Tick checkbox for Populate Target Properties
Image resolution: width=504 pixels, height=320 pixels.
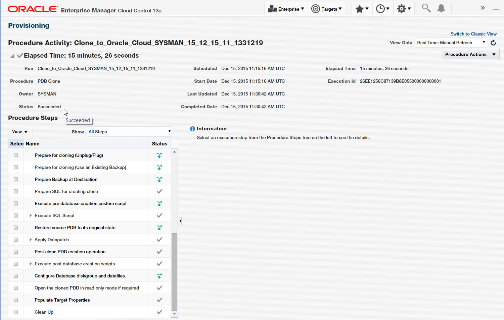coord(16,300)
